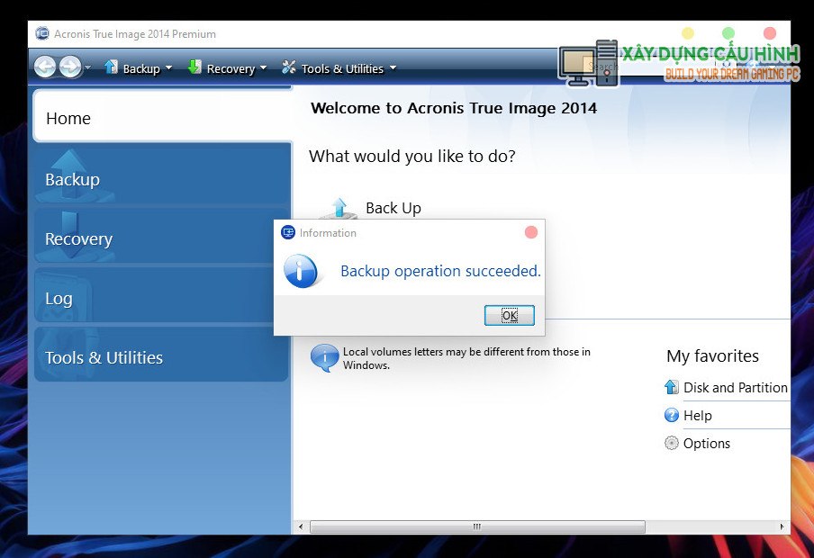Click the Options gear icon
Image resolution: width=814 pixels, height=558 pixels.
pyautogui.click(x=672, y=443)
